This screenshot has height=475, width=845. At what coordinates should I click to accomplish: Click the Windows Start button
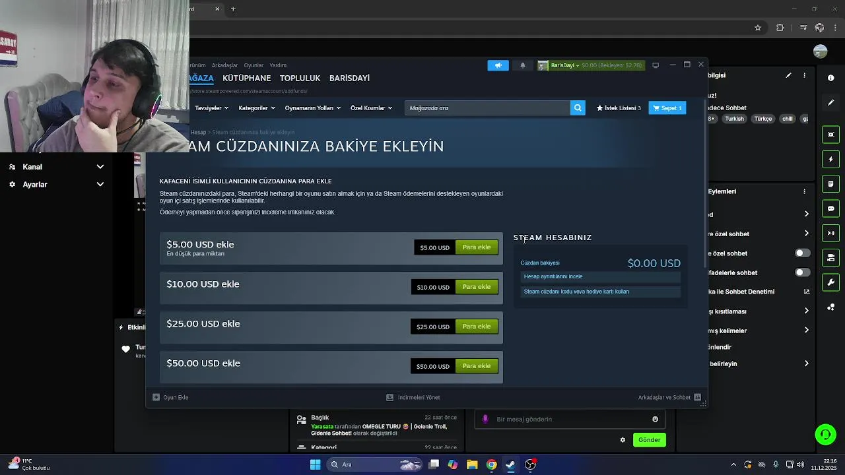[x=315, y=464]
